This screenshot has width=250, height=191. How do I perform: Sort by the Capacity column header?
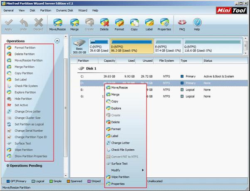coord(108,61)
